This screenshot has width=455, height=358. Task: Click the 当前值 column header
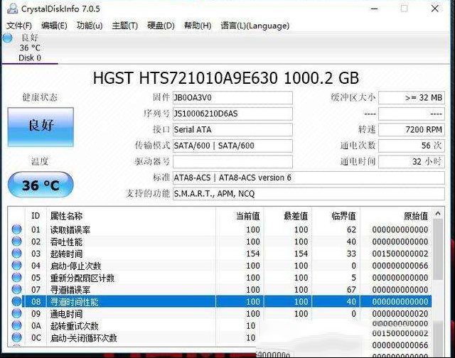click(240, 216)
